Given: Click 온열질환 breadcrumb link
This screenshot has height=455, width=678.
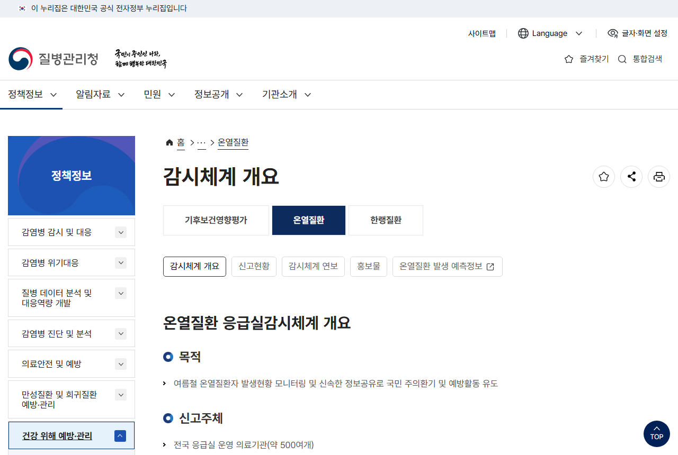Looking at the screenshot, I should point(233,142).
